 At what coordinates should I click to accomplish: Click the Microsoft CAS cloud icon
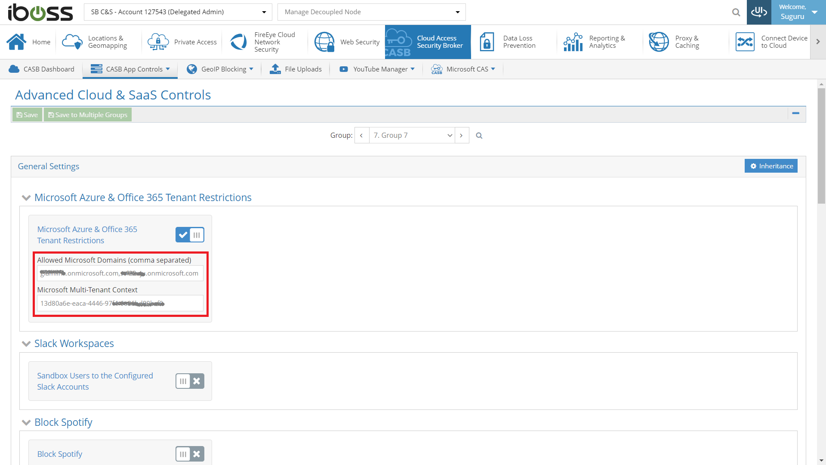pos(437,69)
